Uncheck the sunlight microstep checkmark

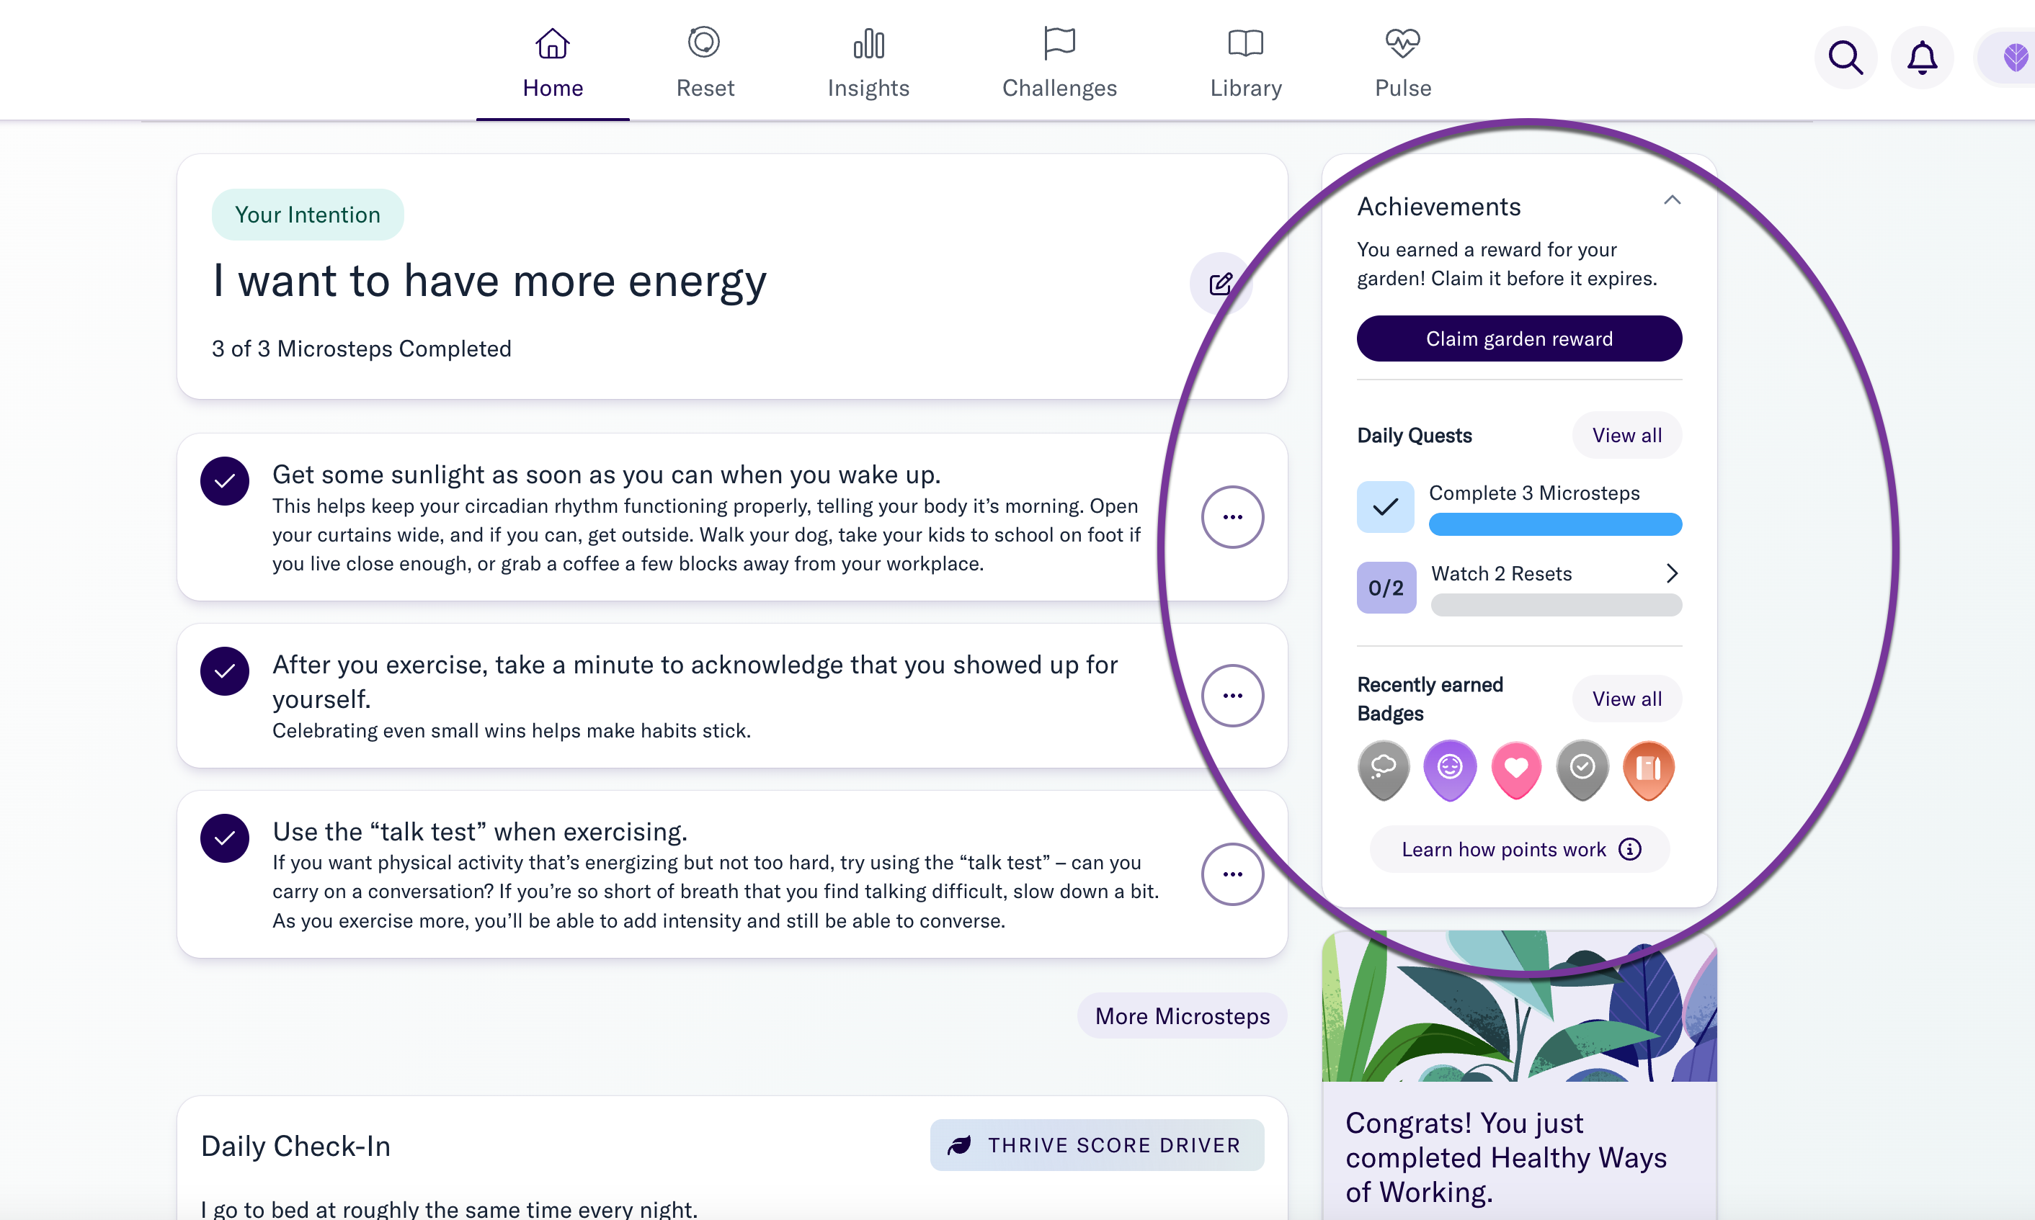[x=225, y=481]
